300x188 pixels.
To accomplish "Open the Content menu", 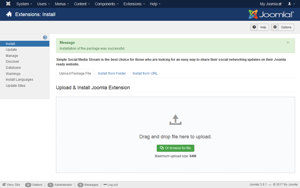I will tap(82, 4).
